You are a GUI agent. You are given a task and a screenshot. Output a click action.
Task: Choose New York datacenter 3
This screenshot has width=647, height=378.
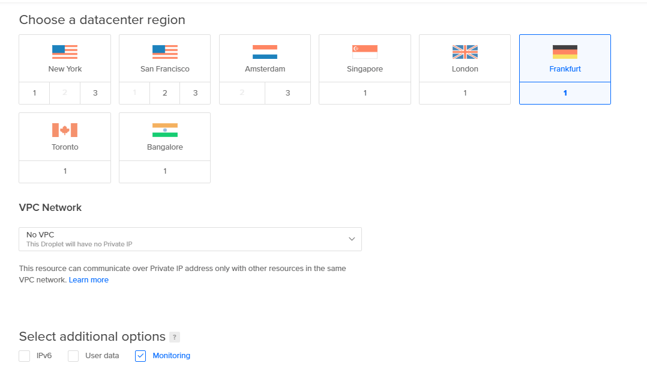coord(95,93)
